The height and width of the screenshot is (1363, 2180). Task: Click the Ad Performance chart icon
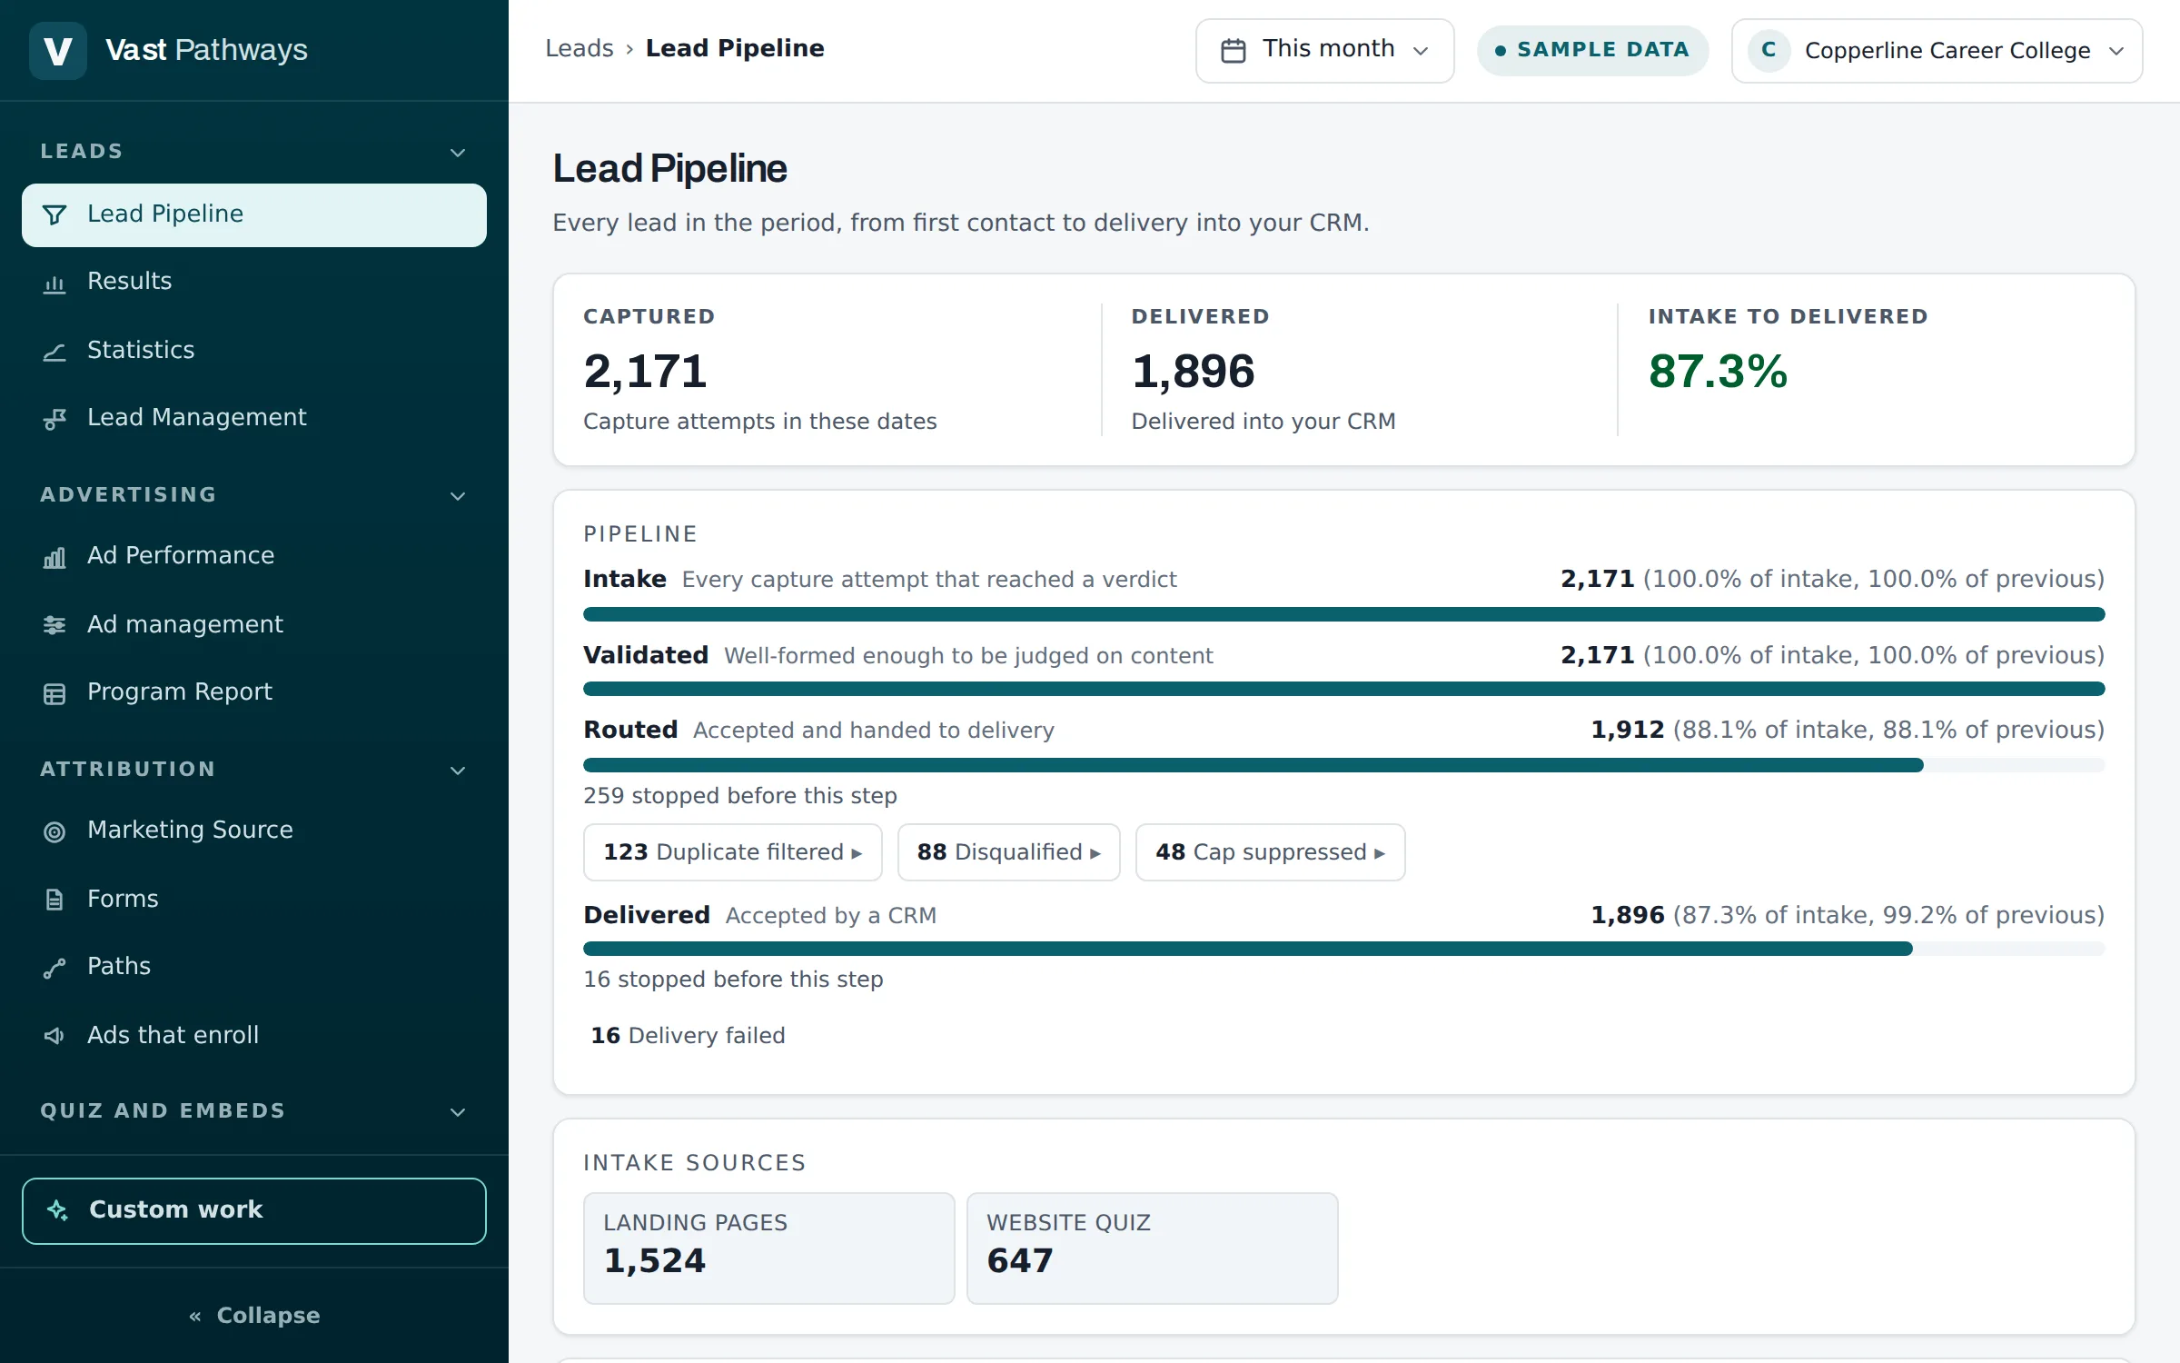pos(54,557)
